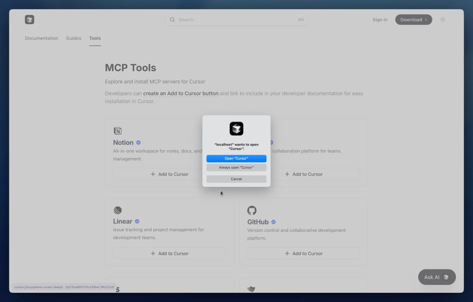This screenshot has width=473, height=302.
Task: Follow the create an Add to Cursor button link
Action: click(x=181, y=94)
